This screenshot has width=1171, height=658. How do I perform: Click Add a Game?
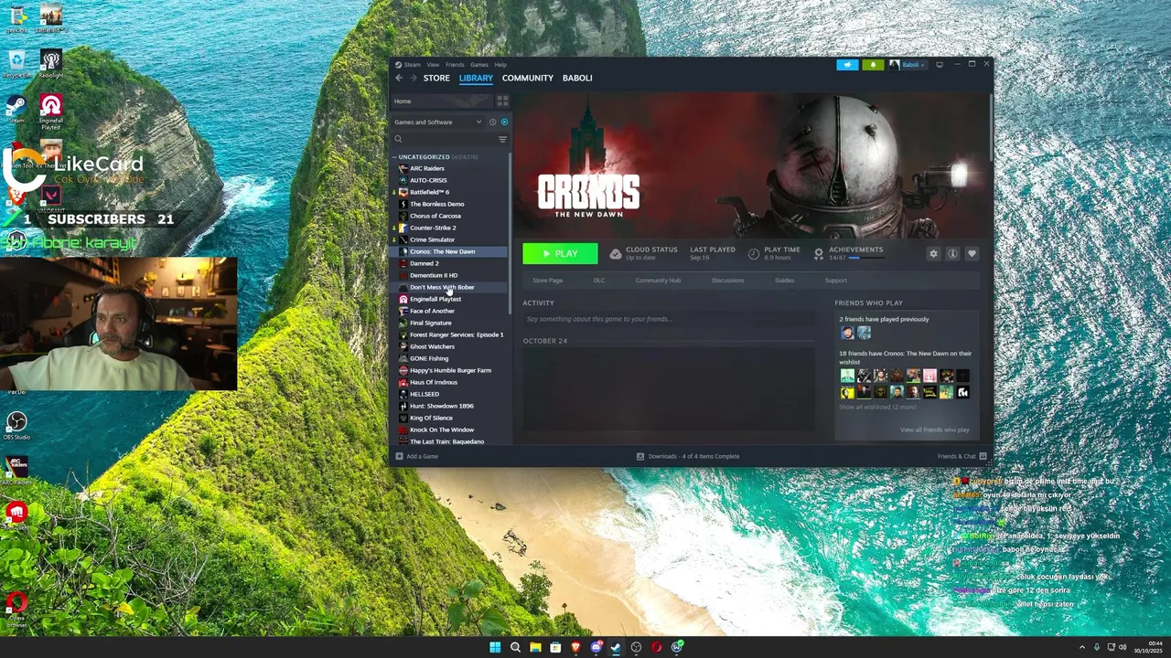click(416, 456)
